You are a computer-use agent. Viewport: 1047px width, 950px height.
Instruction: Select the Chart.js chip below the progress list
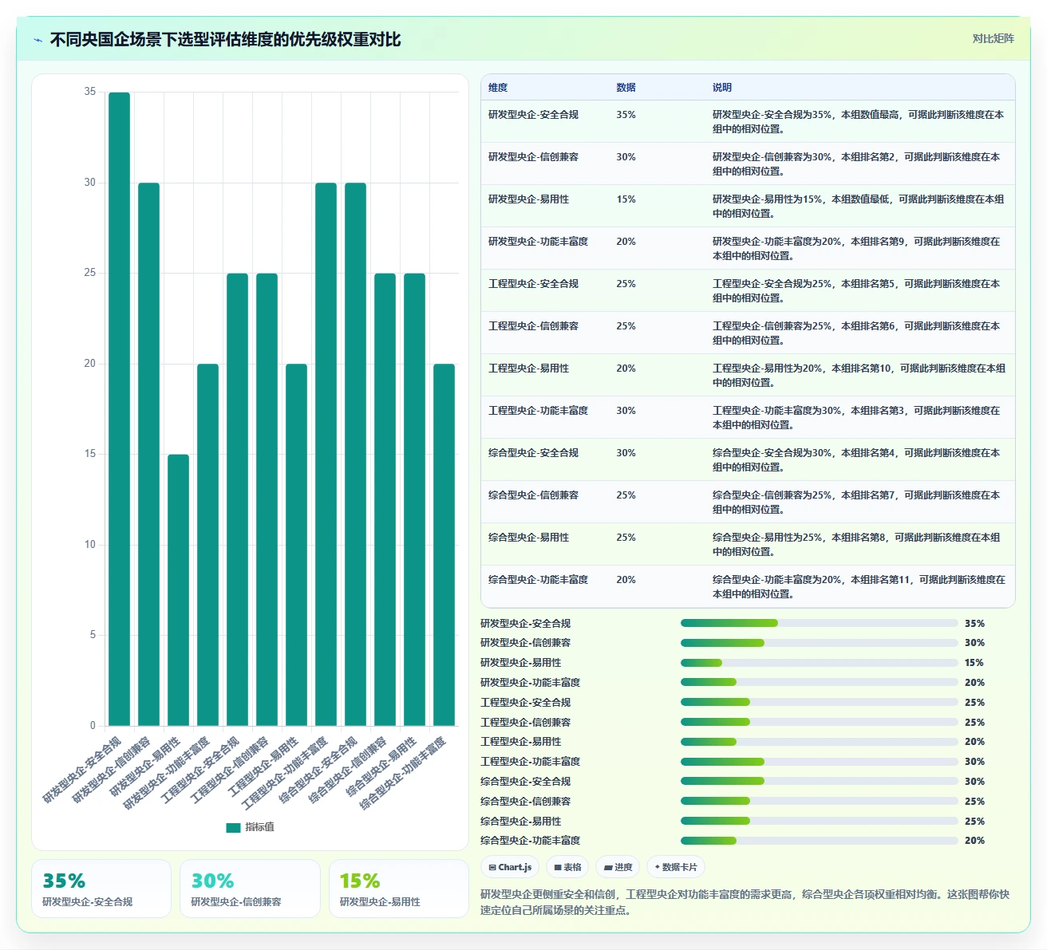pyautogui.click(x=510, y=867)
